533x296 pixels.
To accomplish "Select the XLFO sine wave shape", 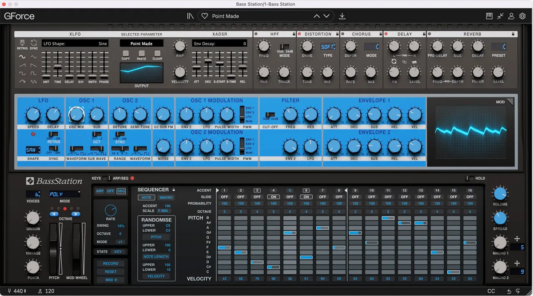I will tap(22, 57).
